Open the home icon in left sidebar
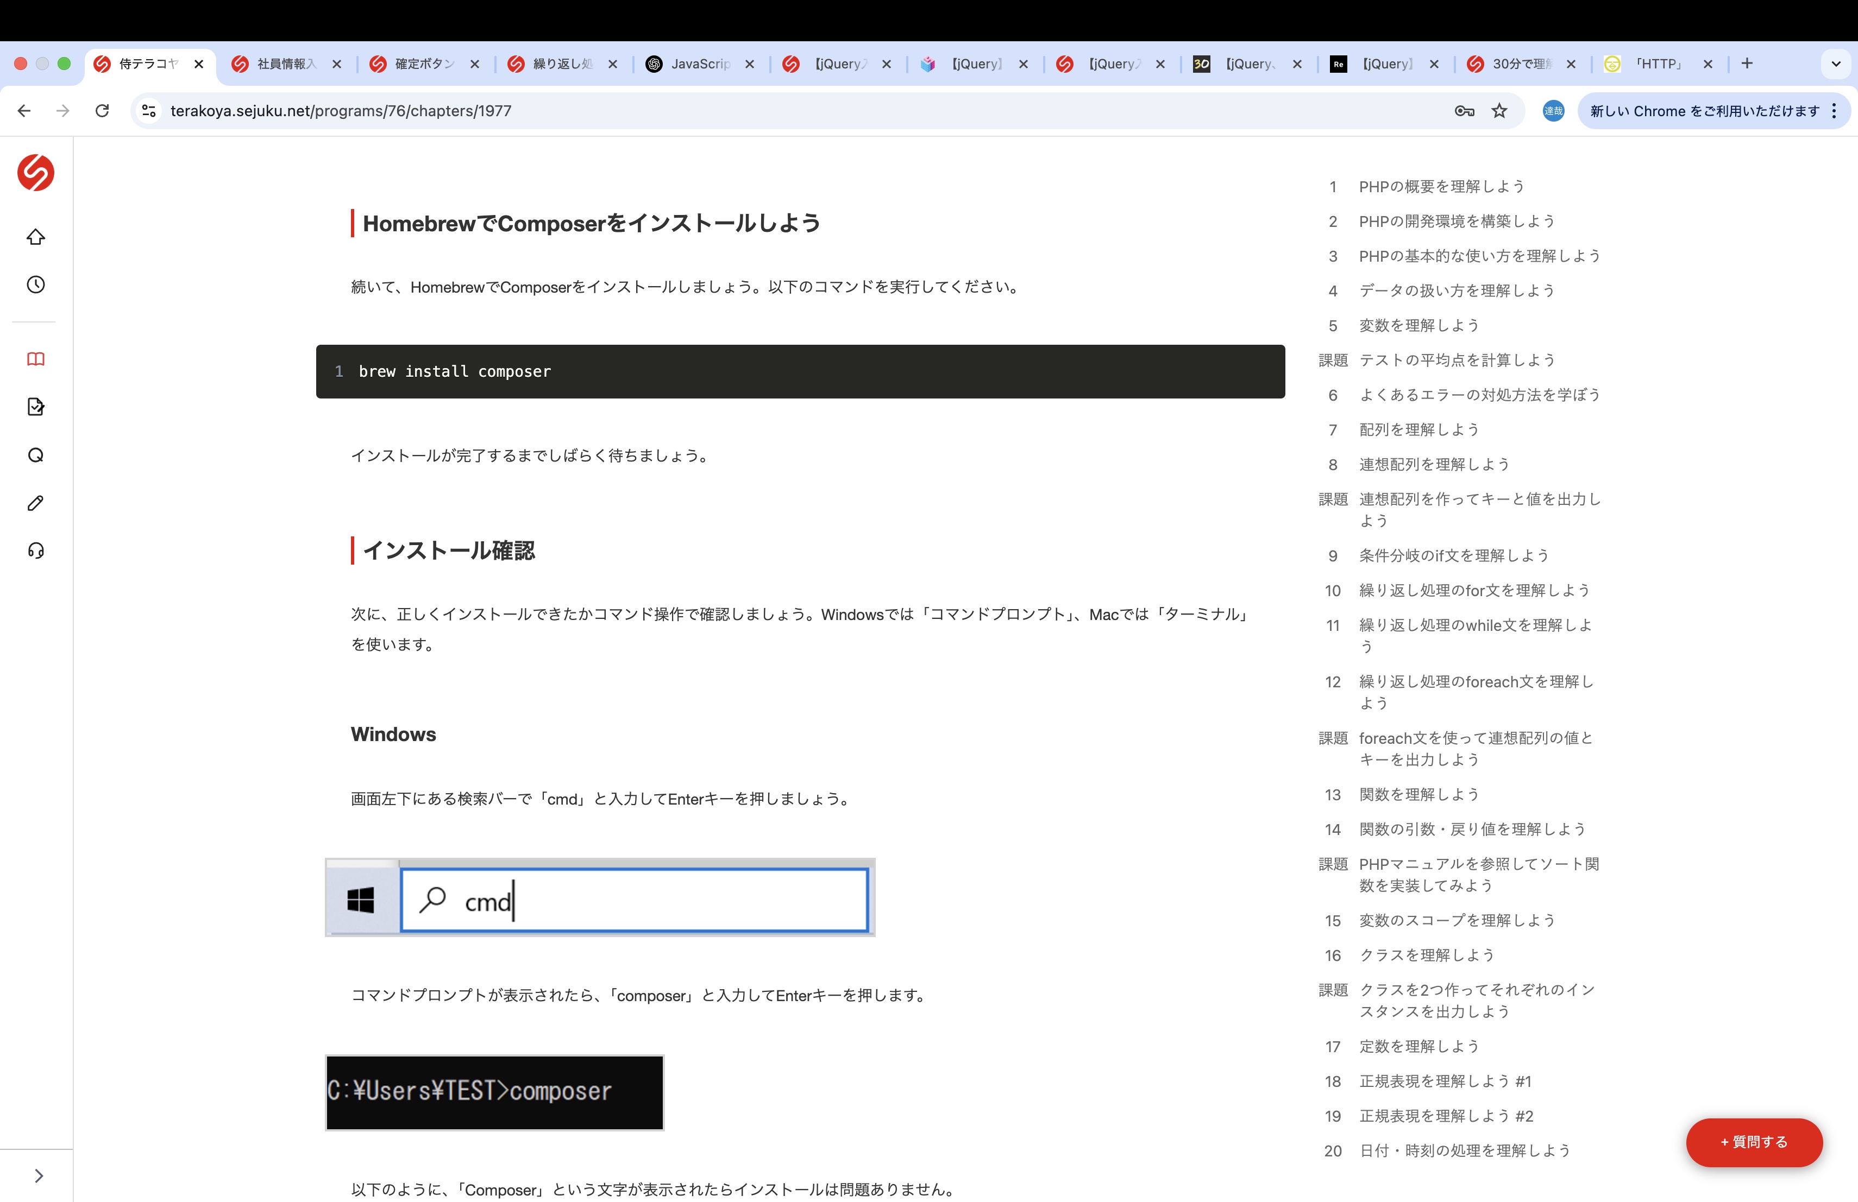The image size is (1858, 1202). pyautogui.click(x=36, y=237)
